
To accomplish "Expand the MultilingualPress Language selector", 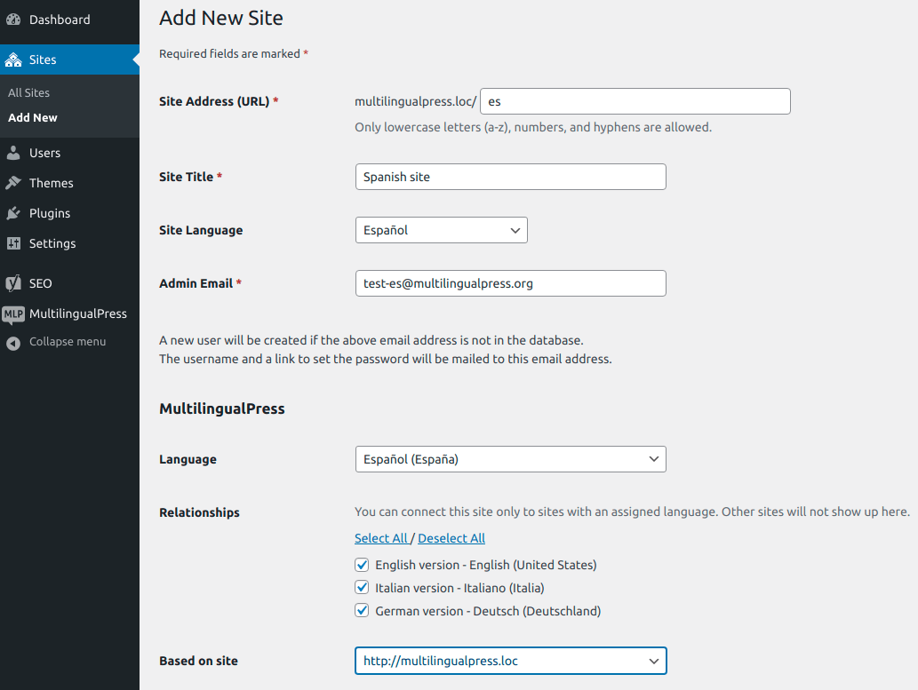I will pos(510,458).
